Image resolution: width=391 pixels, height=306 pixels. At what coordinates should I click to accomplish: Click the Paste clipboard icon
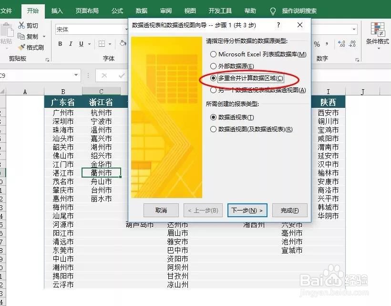[7, 30]
